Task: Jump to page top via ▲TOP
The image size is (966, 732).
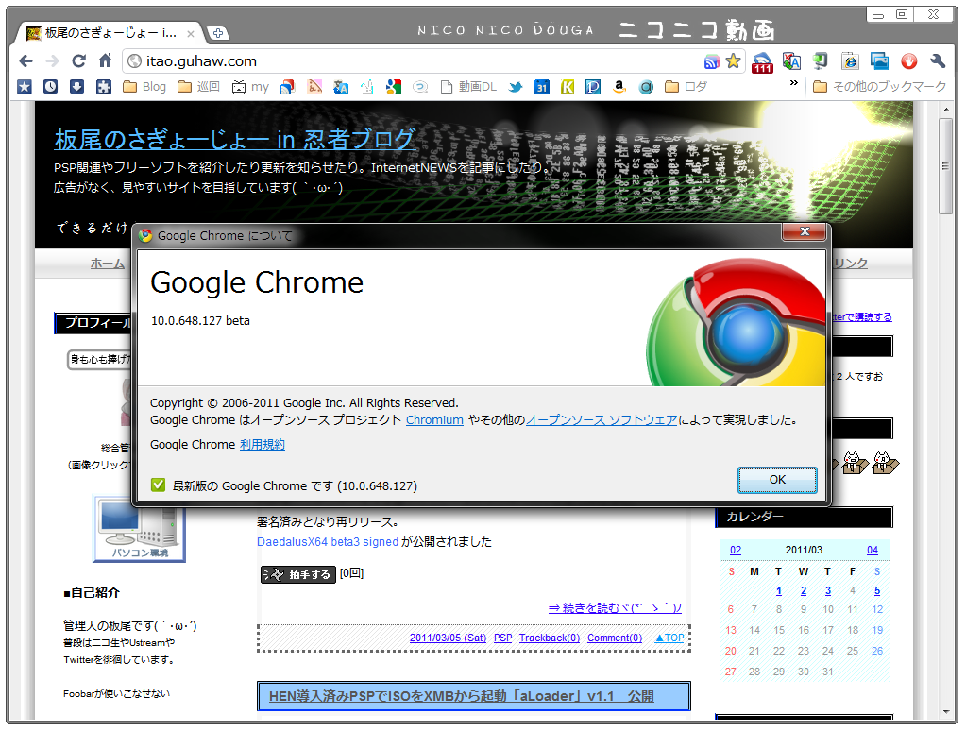Action: pos(669,638)
